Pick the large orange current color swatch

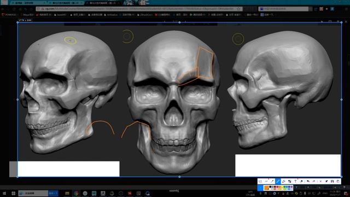pos(266,188)
